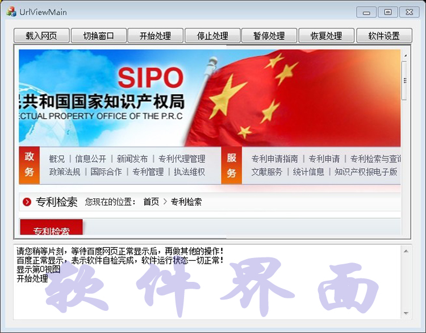This screenshot has width=426, height=333.
Task: Click the red arrow icon beside 专利检索 heading
Action: tap(27, 202)
